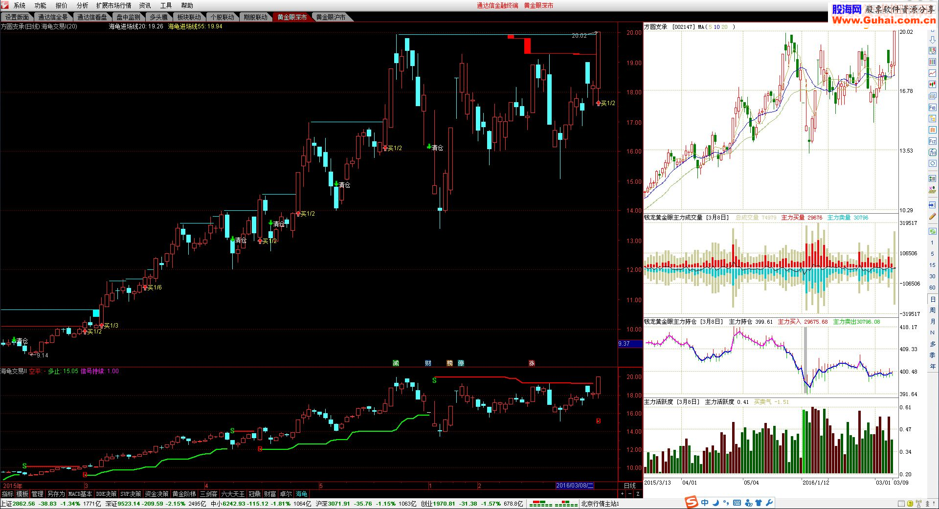Open the 分析 menu
Image resolution: width=939 pixels, height=509 pixels.
coord(83,5)
